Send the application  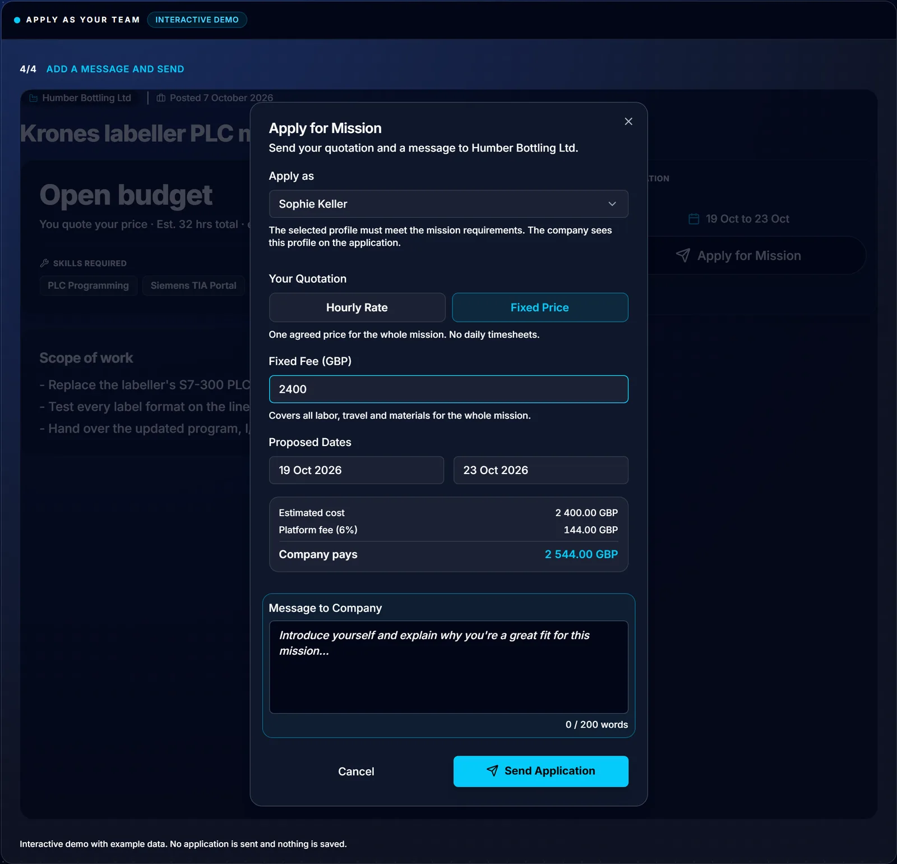click(x=540, y=771)
